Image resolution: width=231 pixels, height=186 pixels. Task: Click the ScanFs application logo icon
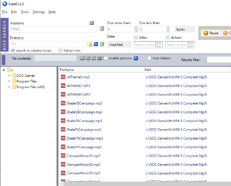tap(5, 4)
